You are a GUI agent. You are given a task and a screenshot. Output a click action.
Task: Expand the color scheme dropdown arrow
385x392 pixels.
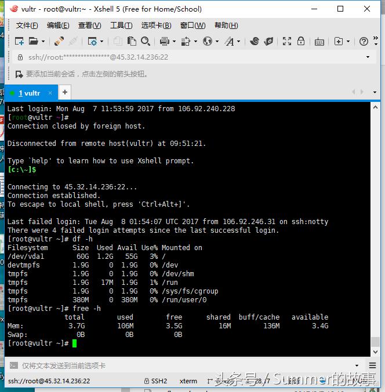[x=195, y=41]
